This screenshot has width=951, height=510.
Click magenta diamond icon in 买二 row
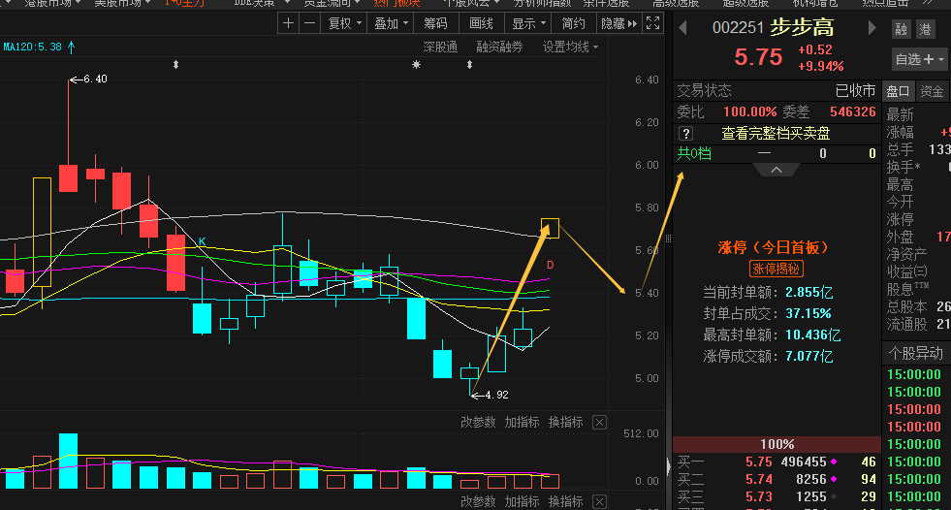tap(834, 479)
